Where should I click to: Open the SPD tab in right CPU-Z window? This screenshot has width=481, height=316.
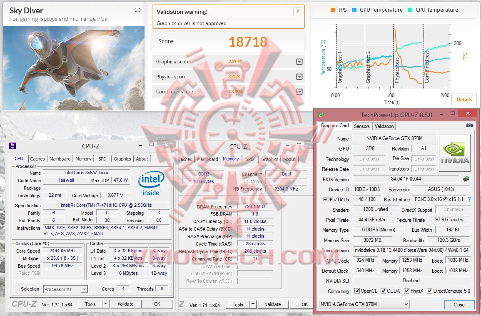[x=250, y=159]
